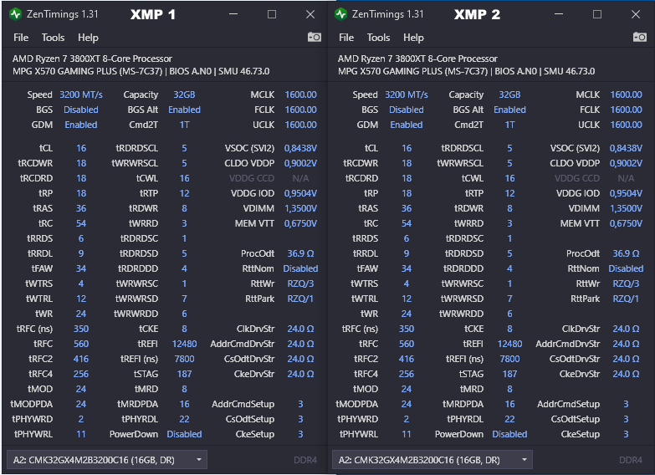
Task: Click the ProcOdt value 36.9 Ω in XMP 1
Action: 300,253
